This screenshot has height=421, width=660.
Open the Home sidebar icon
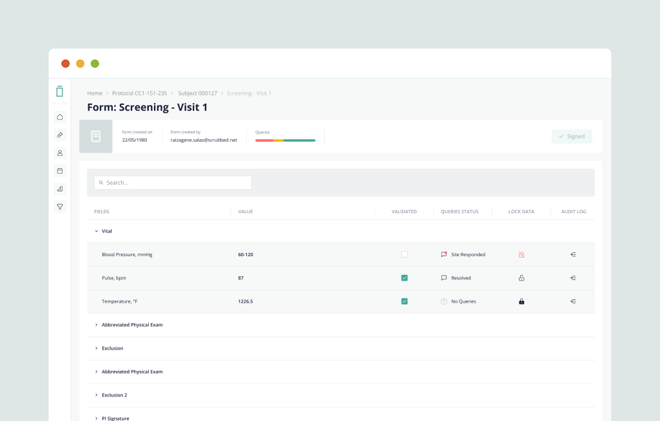tap(60, 117)
